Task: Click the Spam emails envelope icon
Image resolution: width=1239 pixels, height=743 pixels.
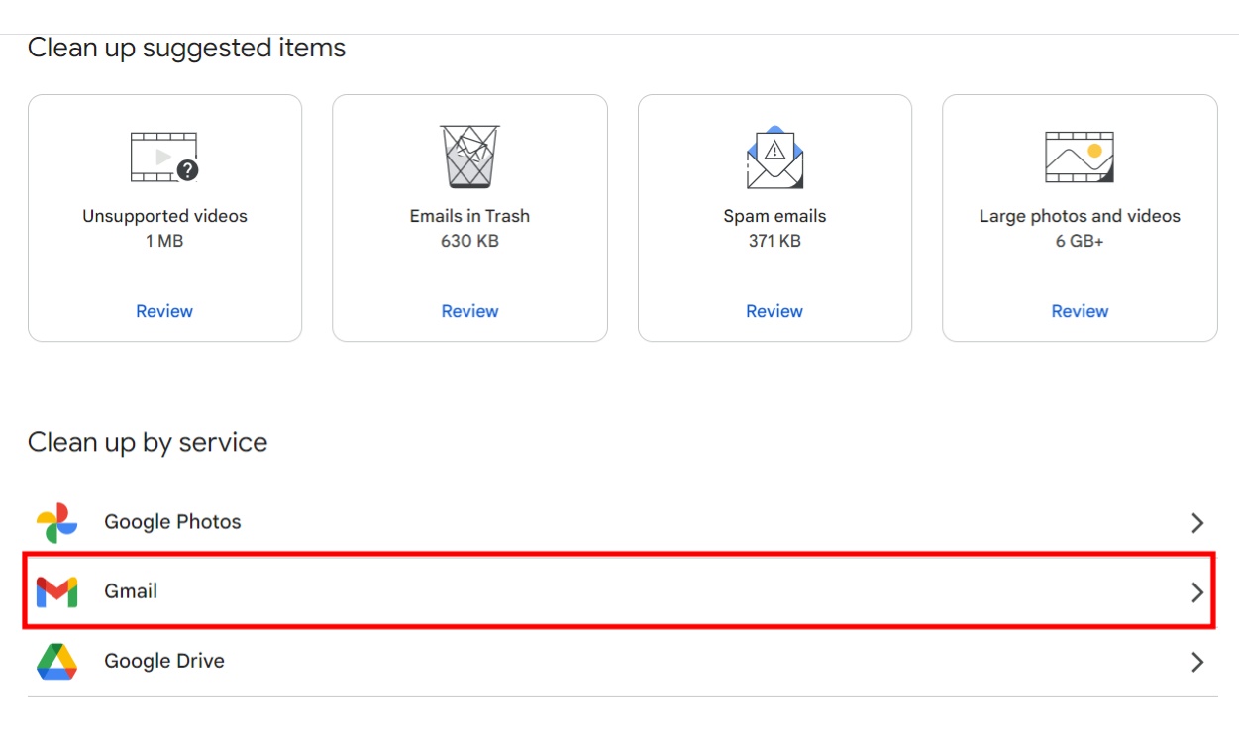Action: [x=774, y=155]
